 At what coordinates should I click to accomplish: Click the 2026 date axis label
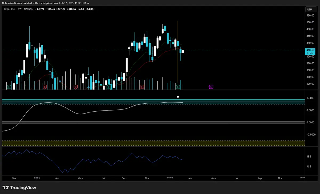pos(170,178)
